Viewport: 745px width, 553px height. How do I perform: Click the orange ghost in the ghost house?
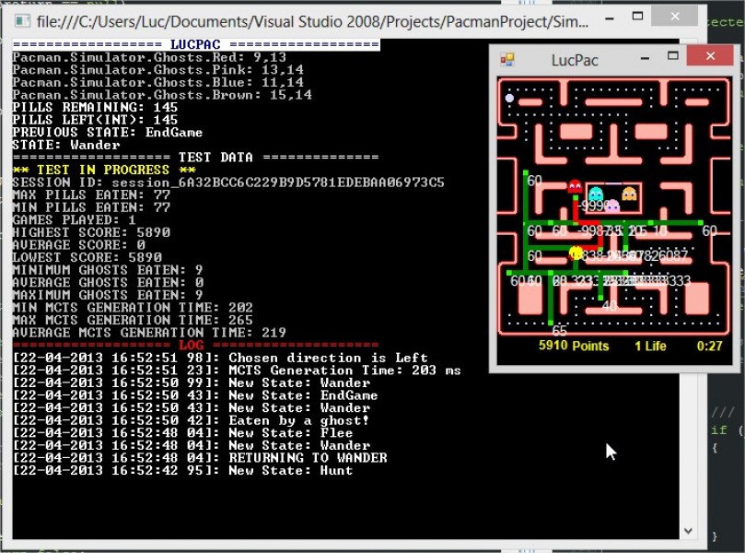pyautogui.click(x=629, y=194)
